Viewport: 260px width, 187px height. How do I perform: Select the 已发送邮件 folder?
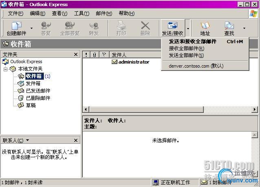pyautogui.click(x=38, y=91)
